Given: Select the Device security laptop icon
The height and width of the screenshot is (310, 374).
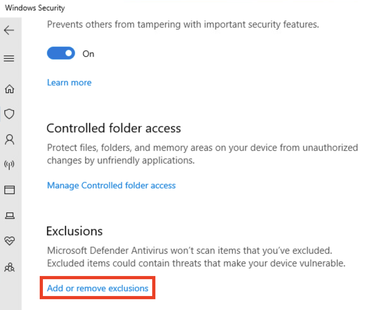Looking at the screenshot, I should click(x=10, y=215).
